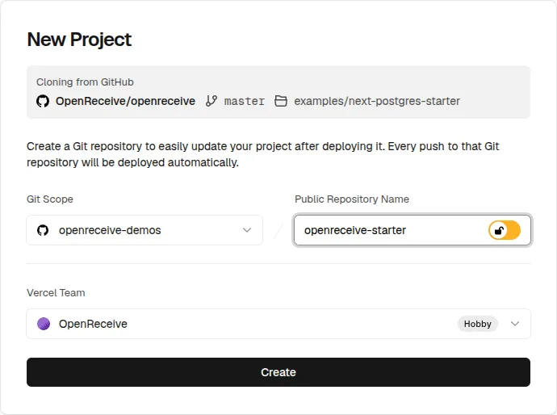557x415 pixels.
Task: Open the Git Scope dropdown openreceive-demos
Action: point(144,230)
